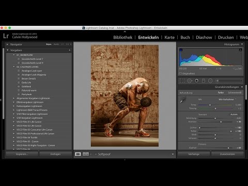
Task: Apply the Brown Details preset
Action: [x=28, y=79]
